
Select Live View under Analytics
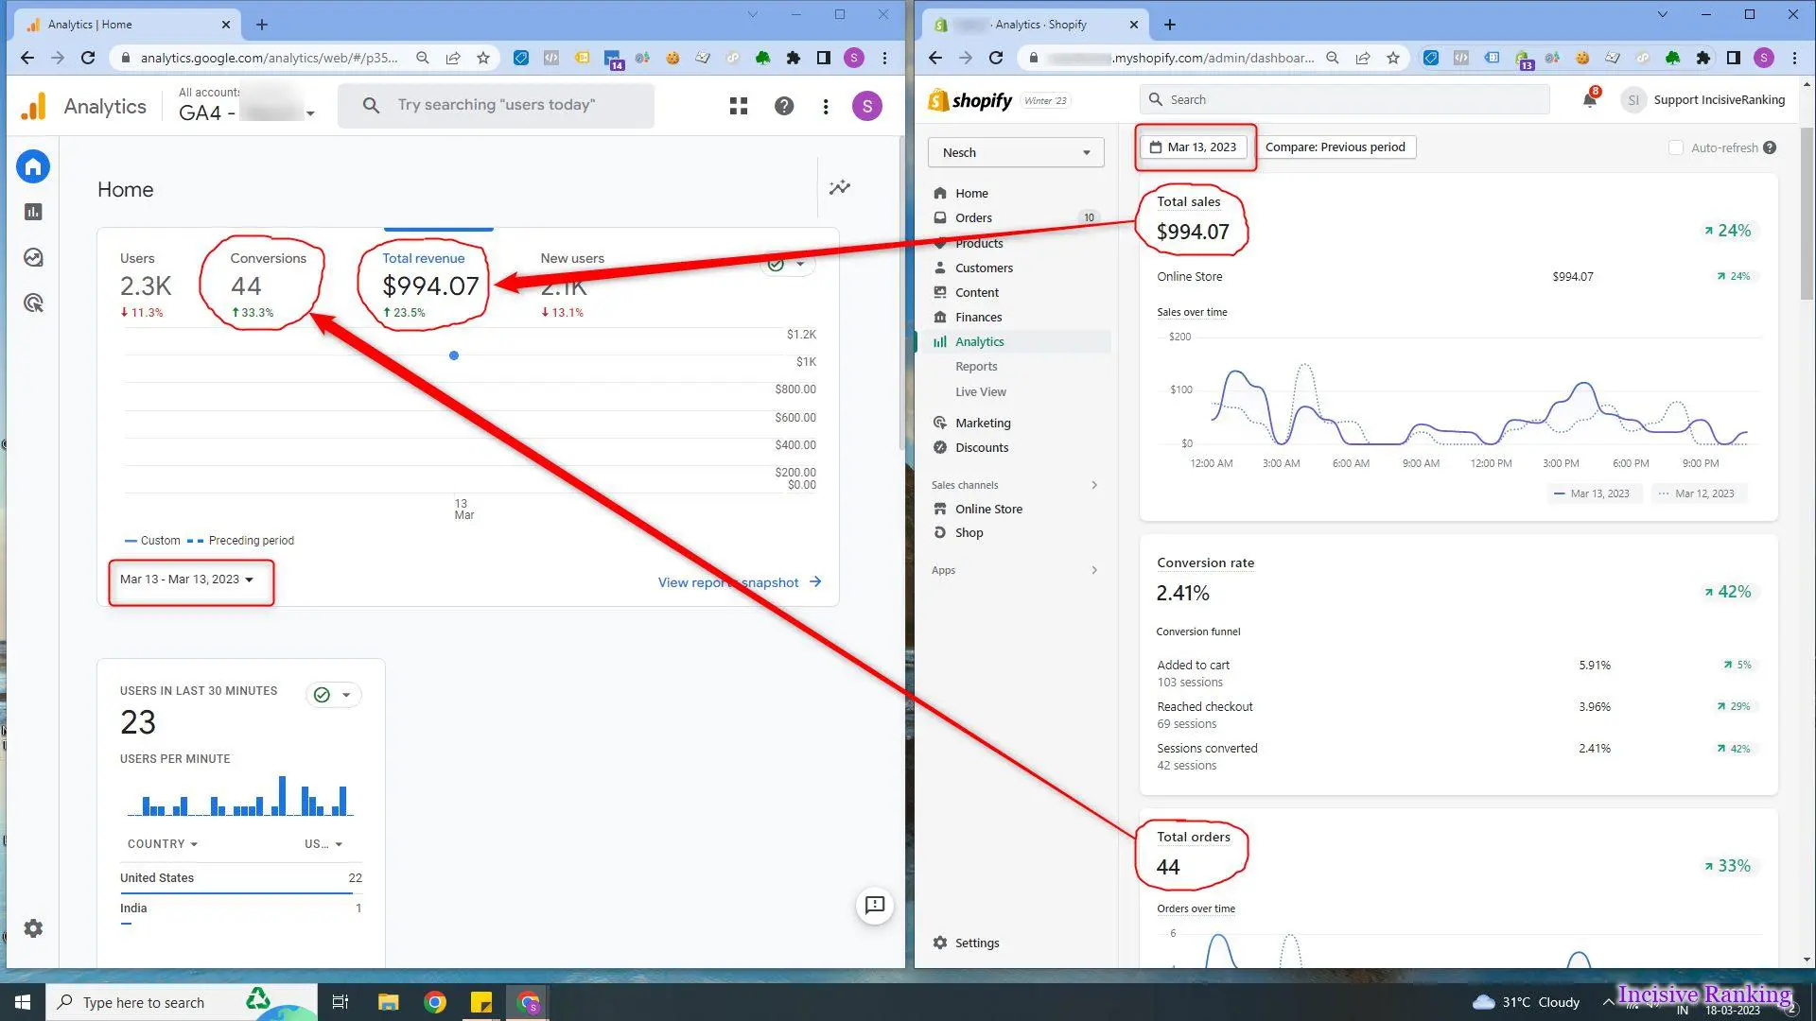coord(980,391)
